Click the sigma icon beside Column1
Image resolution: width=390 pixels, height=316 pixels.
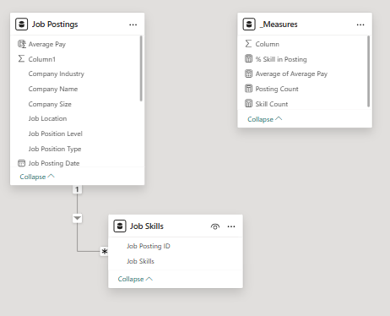(21, 58)
